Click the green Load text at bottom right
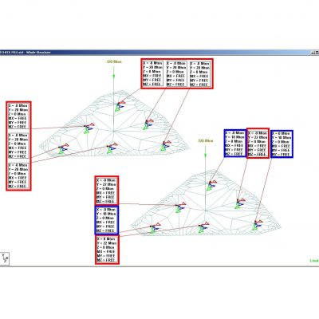Screen dimensions: 319x319 tap(314, 261)
